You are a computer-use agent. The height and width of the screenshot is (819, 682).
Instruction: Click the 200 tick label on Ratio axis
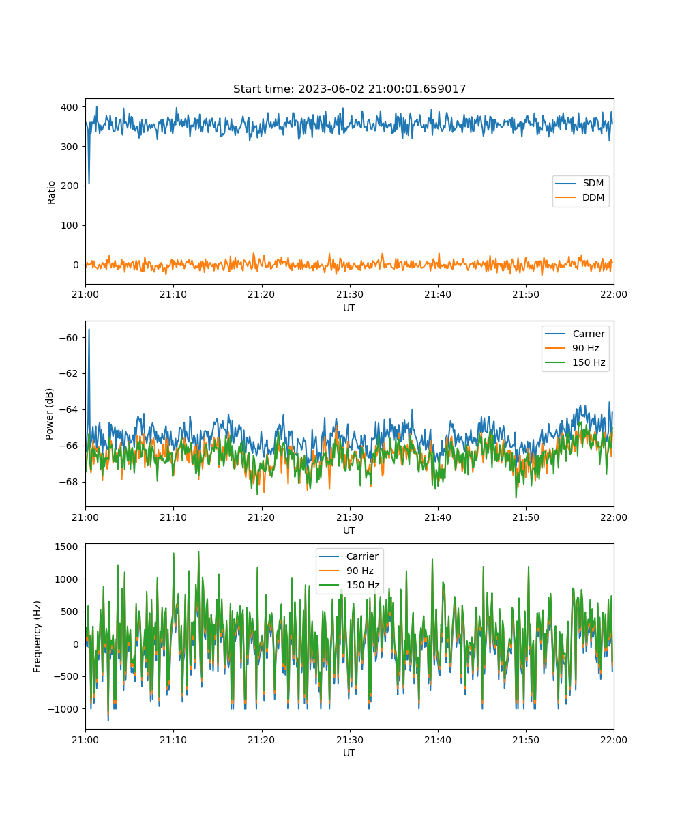coord(71,186)
